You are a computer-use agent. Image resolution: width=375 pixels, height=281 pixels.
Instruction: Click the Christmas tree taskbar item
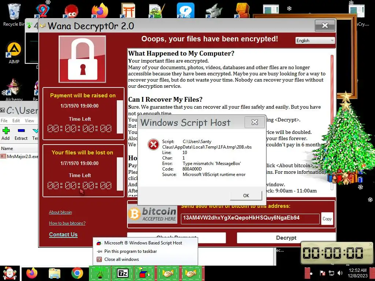pos(100,273)
